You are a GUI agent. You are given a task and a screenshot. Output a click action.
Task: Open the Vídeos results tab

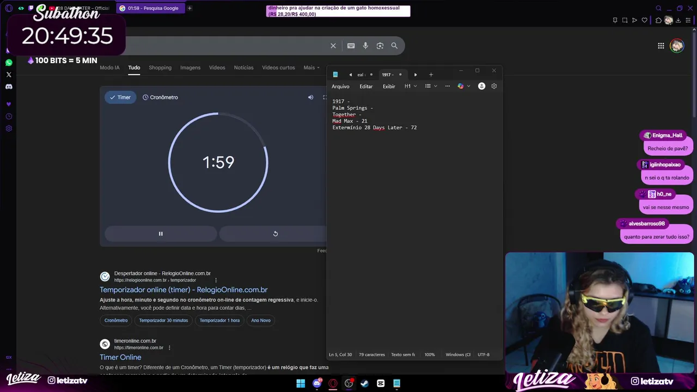point(217,68)
